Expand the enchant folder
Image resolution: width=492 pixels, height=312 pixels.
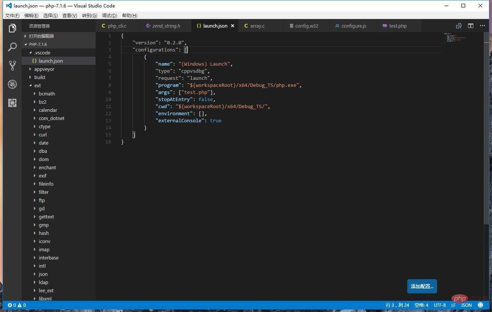pos(59,167)
